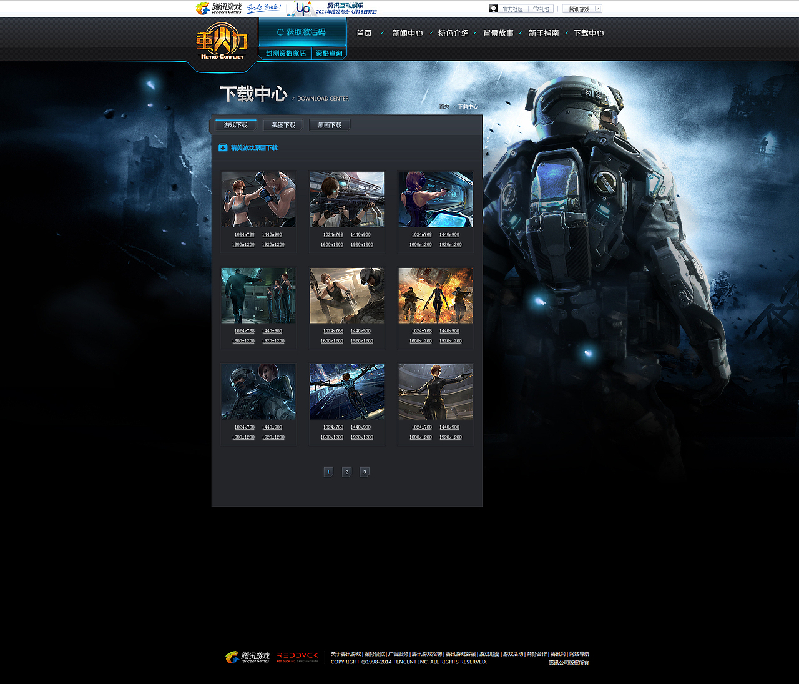
Task: Download 1600x1200 of the boxing wallpaper
Action: [243, 245]
